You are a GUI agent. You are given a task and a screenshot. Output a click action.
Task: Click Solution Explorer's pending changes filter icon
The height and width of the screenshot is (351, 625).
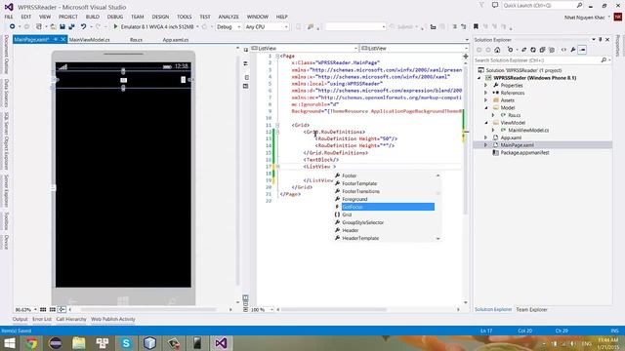click(x=510, y=50)
